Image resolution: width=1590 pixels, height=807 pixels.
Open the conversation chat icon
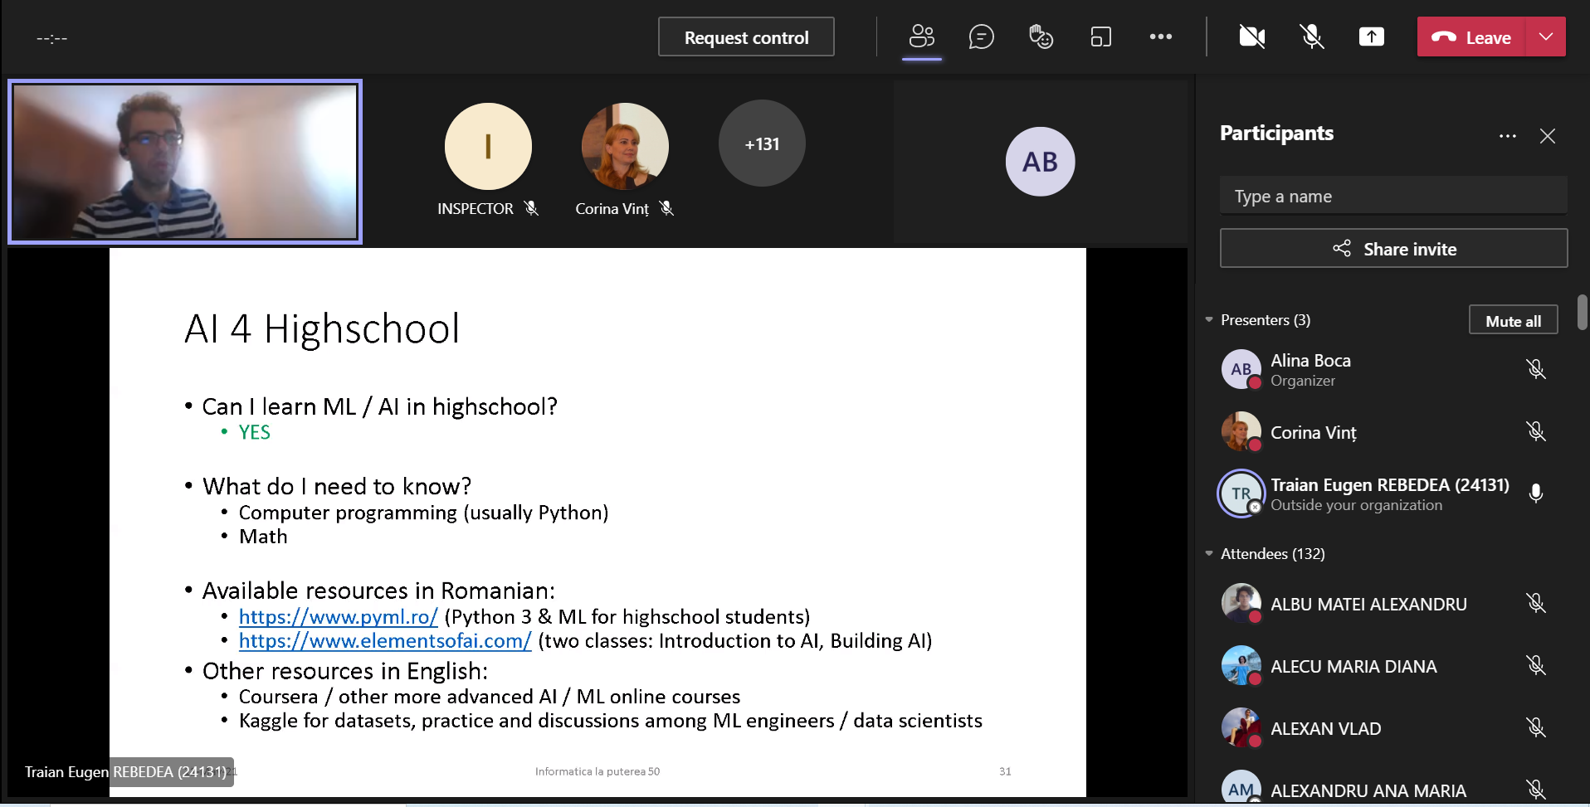981,37
